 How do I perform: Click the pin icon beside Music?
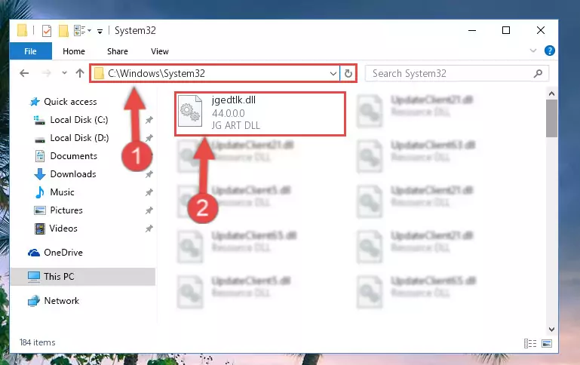pos(149,192)
